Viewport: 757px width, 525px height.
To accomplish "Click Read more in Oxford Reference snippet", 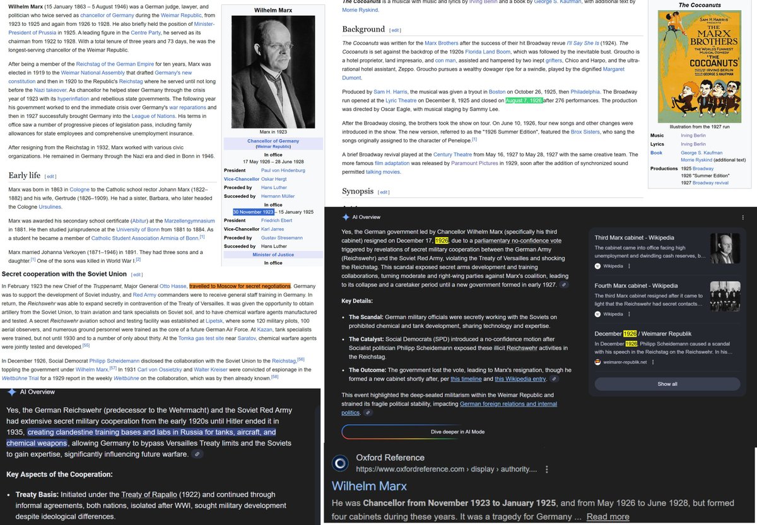I will [607, 517].
